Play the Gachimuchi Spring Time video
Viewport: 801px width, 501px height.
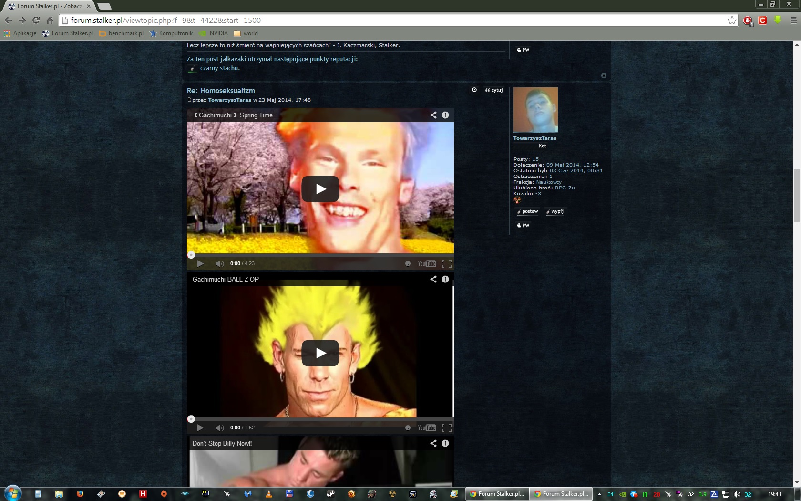[320, 189]
